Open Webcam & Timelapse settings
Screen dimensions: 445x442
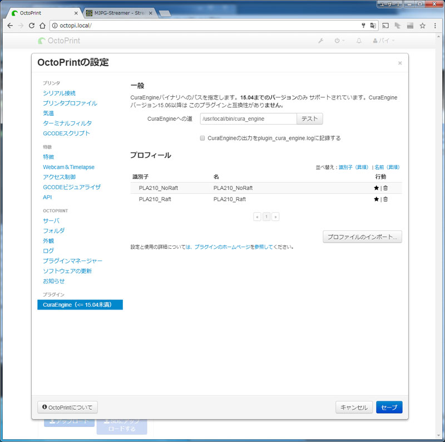pos(68,167)
